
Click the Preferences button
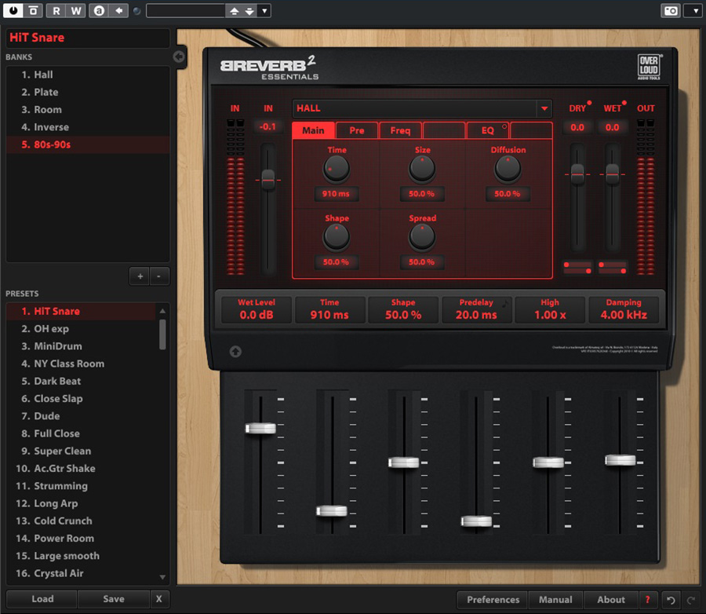point(493,600)
